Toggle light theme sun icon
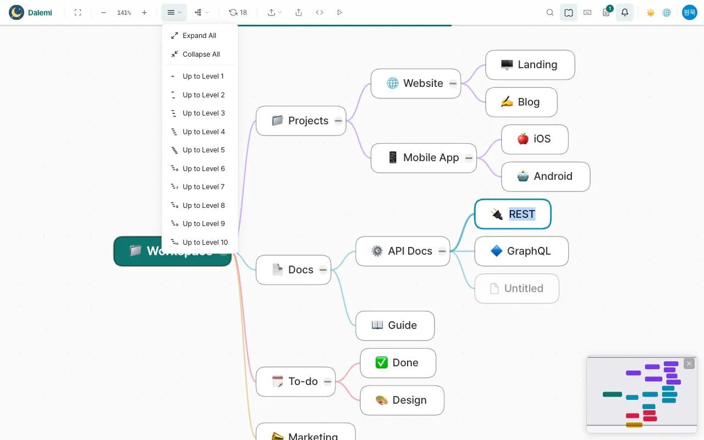Image resolution: width=704 pixels, height=440 pixels. 651,13
